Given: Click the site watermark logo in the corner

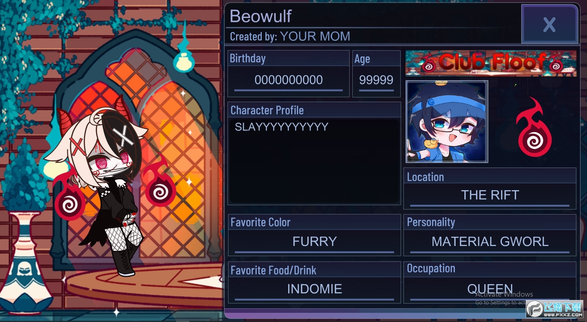Looking at the screenshot, I should click(x=555, y=309).
